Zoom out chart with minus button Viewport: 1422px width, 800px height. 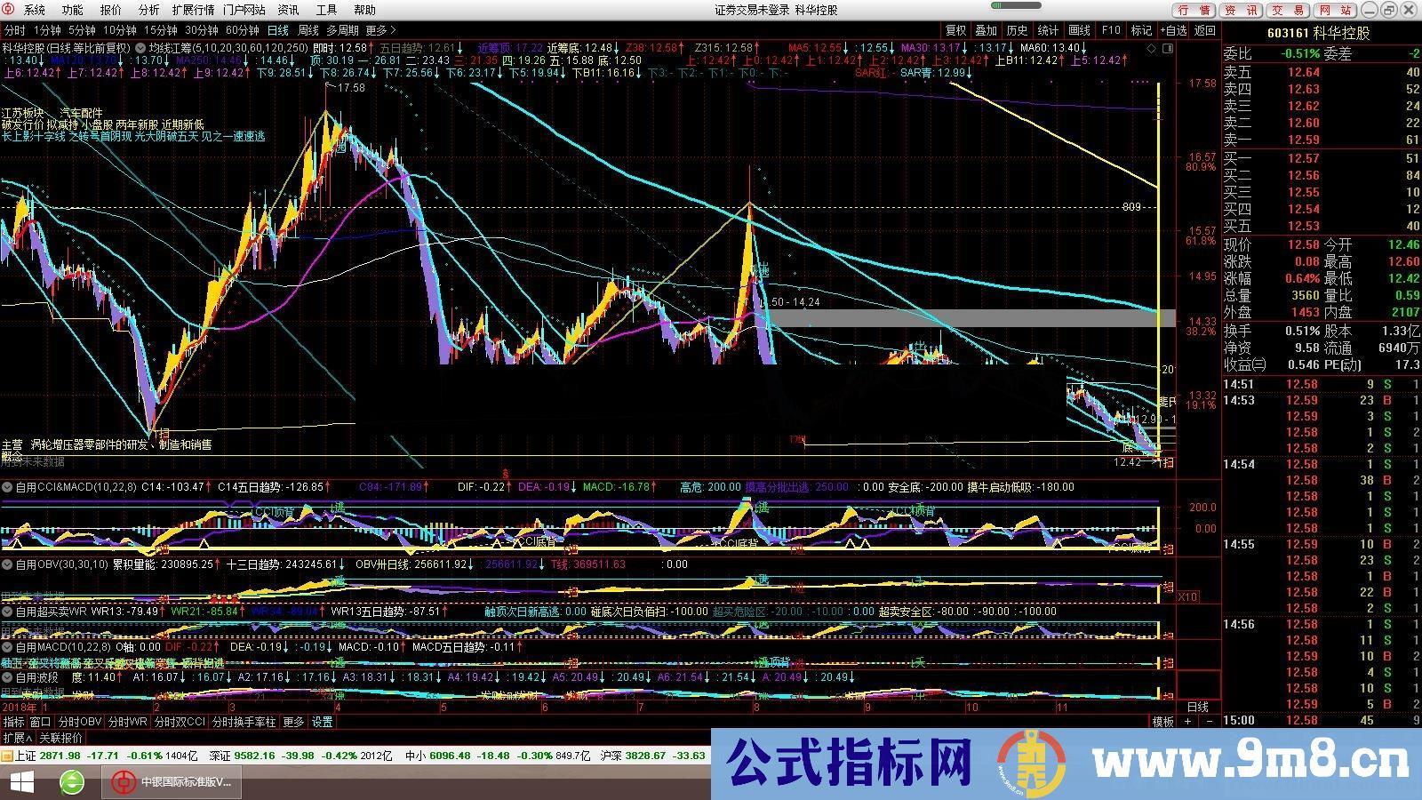click(1209, 722)
